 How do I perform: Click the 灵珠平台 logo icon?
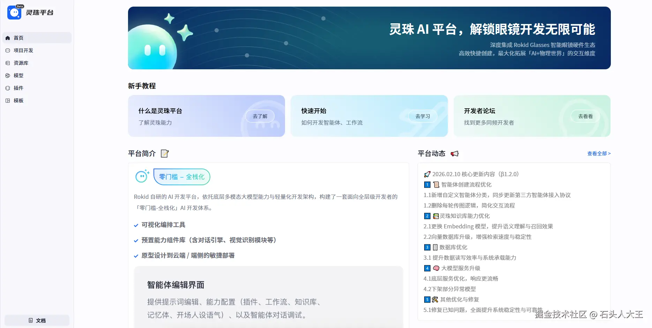pos(14,13)
